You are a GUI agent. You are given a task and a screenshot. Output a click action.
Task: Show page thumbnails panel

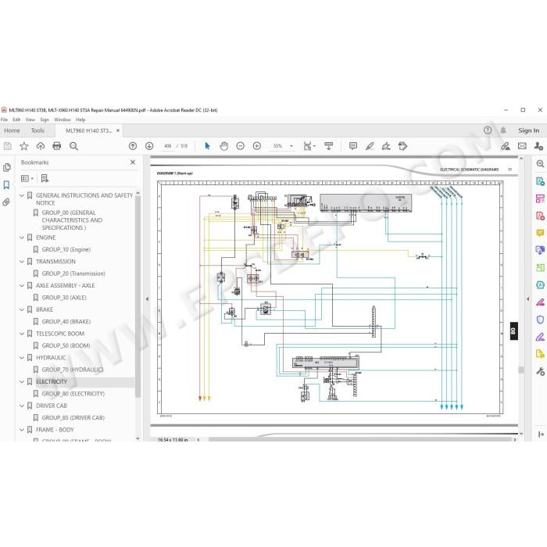click(6, 168)
